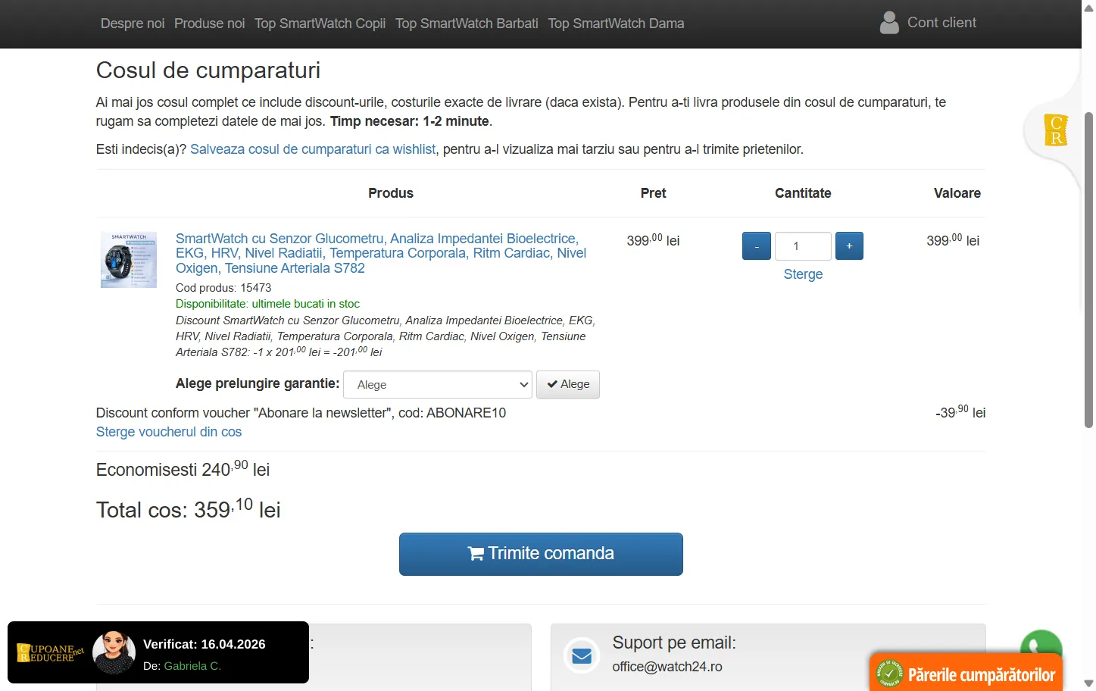
Task: Click the yellow CR coupon side tab icon
Action: pos(1055,130)
